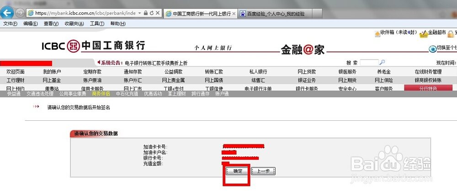Select the highlighted 分行特色 menu item

point(428,88)
